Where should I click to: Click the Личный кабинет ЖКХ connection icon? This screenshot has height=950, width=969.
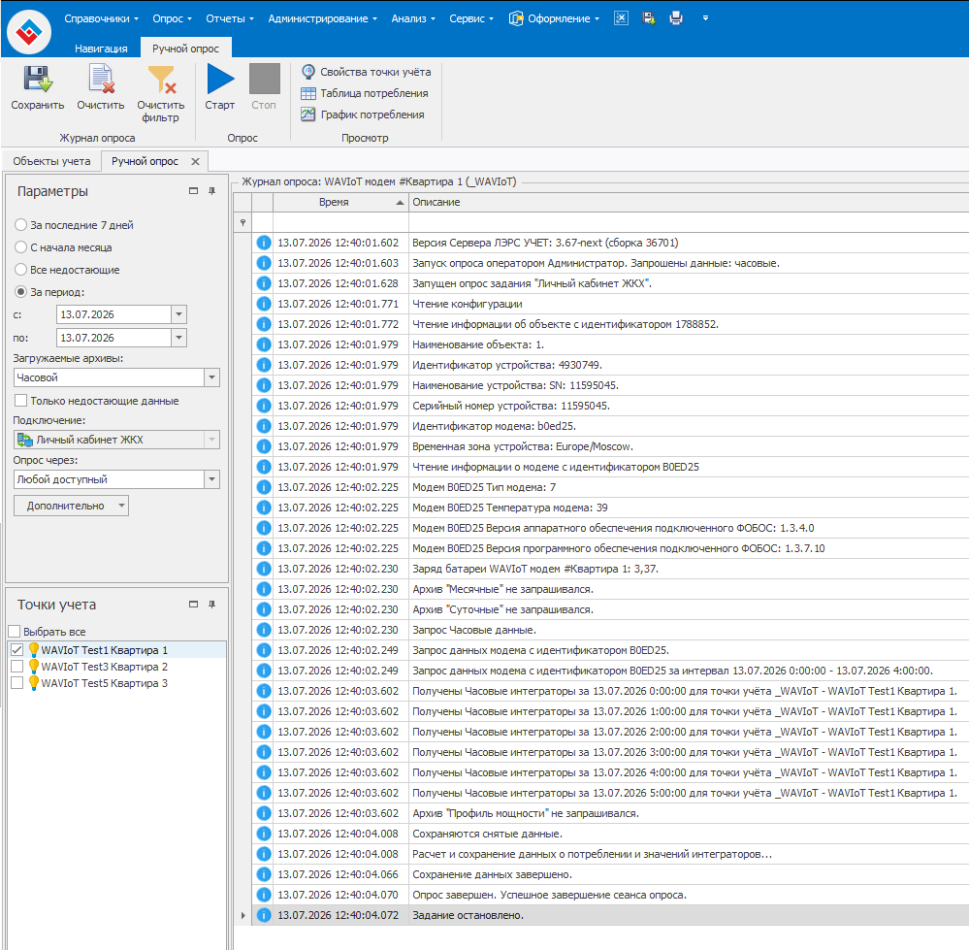click(24, 441)
